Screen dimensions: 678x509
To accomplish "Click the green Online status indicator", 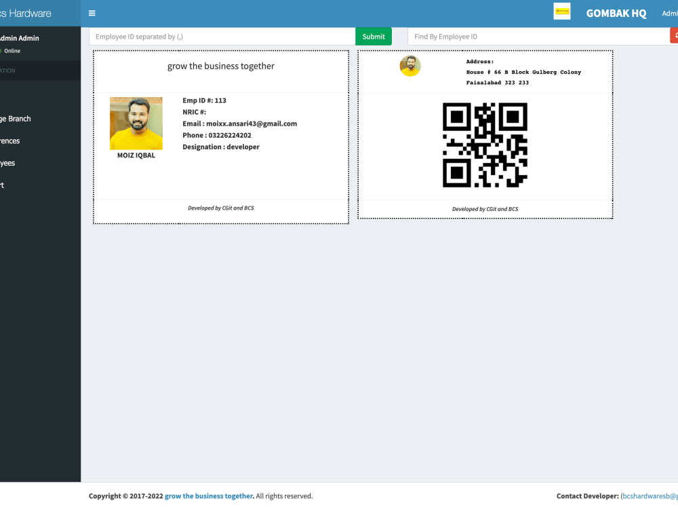I will 12,50.
